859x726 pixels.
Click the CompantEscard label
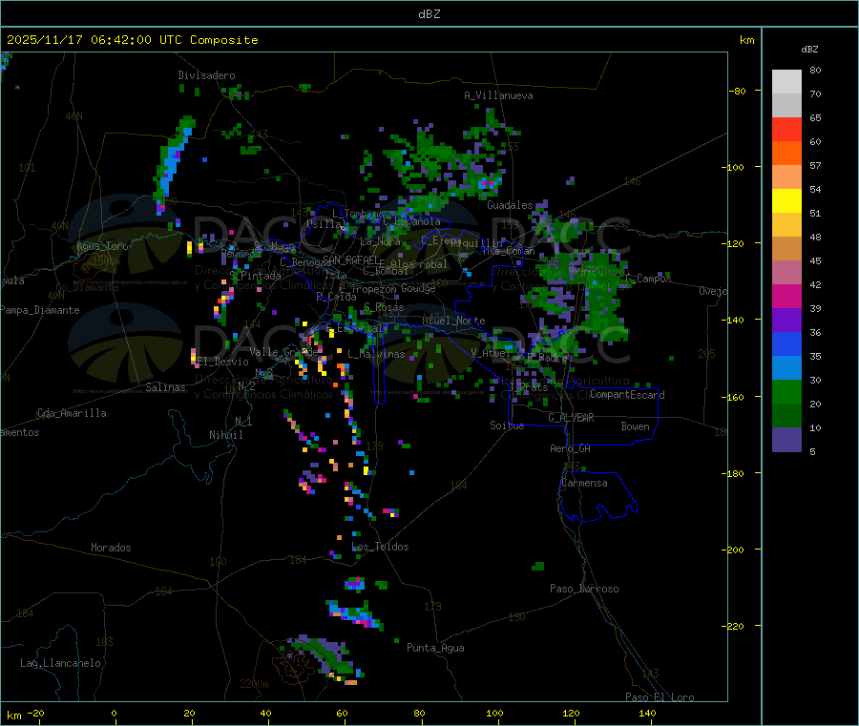[x=628, y=395]
